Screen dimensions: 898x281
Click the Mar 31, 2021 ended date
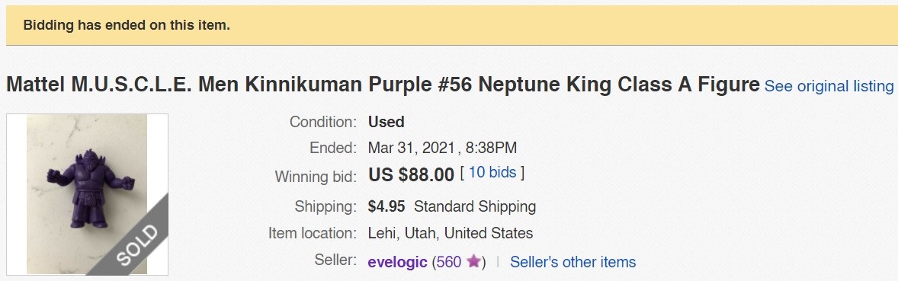(x=442, y=148)
